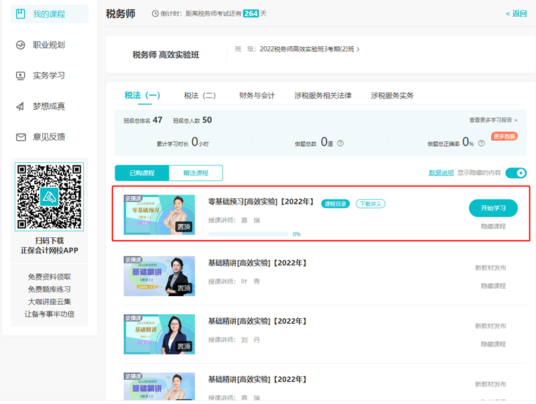Go back using the 返回 chevron
This screenshot has height=404, width=536.
point(508,13)
